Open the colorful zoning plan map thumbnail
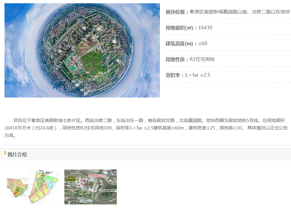 coord(32,187)
